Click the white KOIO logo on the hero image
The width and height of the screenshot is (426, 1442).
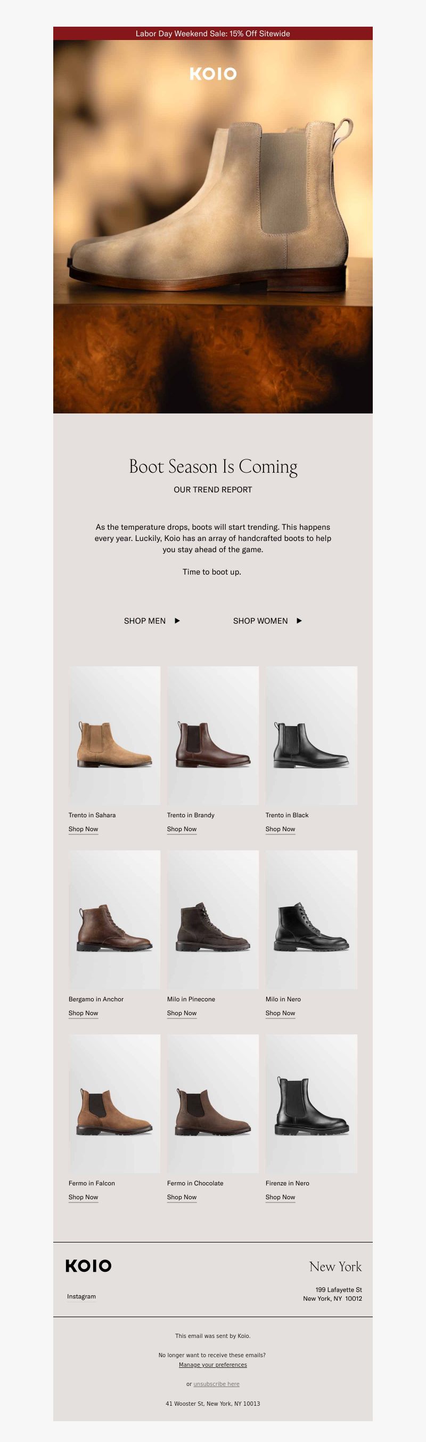click(x=213, y=74)
